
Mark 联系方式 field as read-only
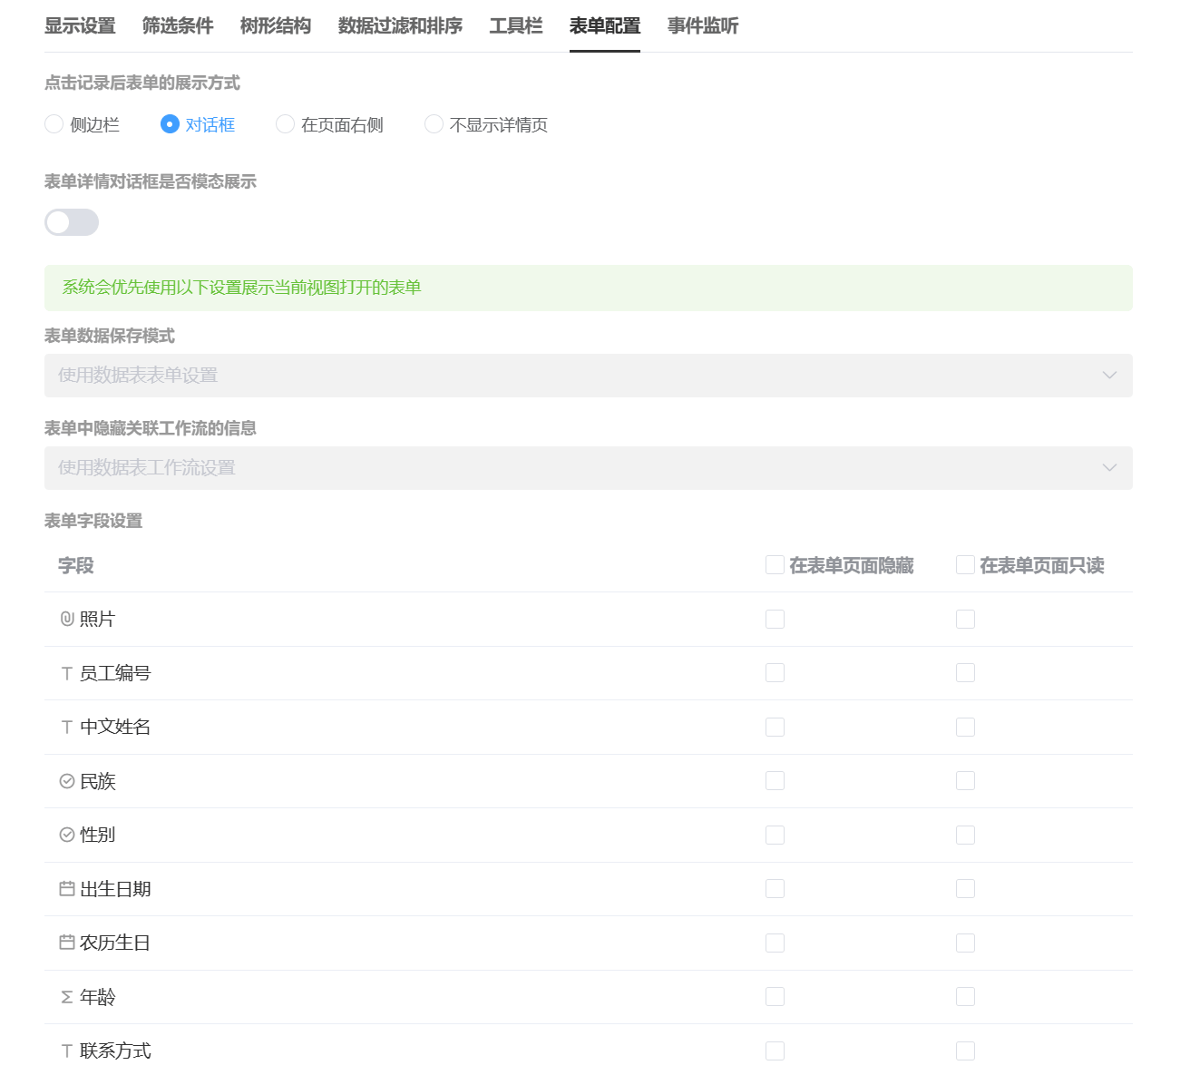click(965, 1051)
